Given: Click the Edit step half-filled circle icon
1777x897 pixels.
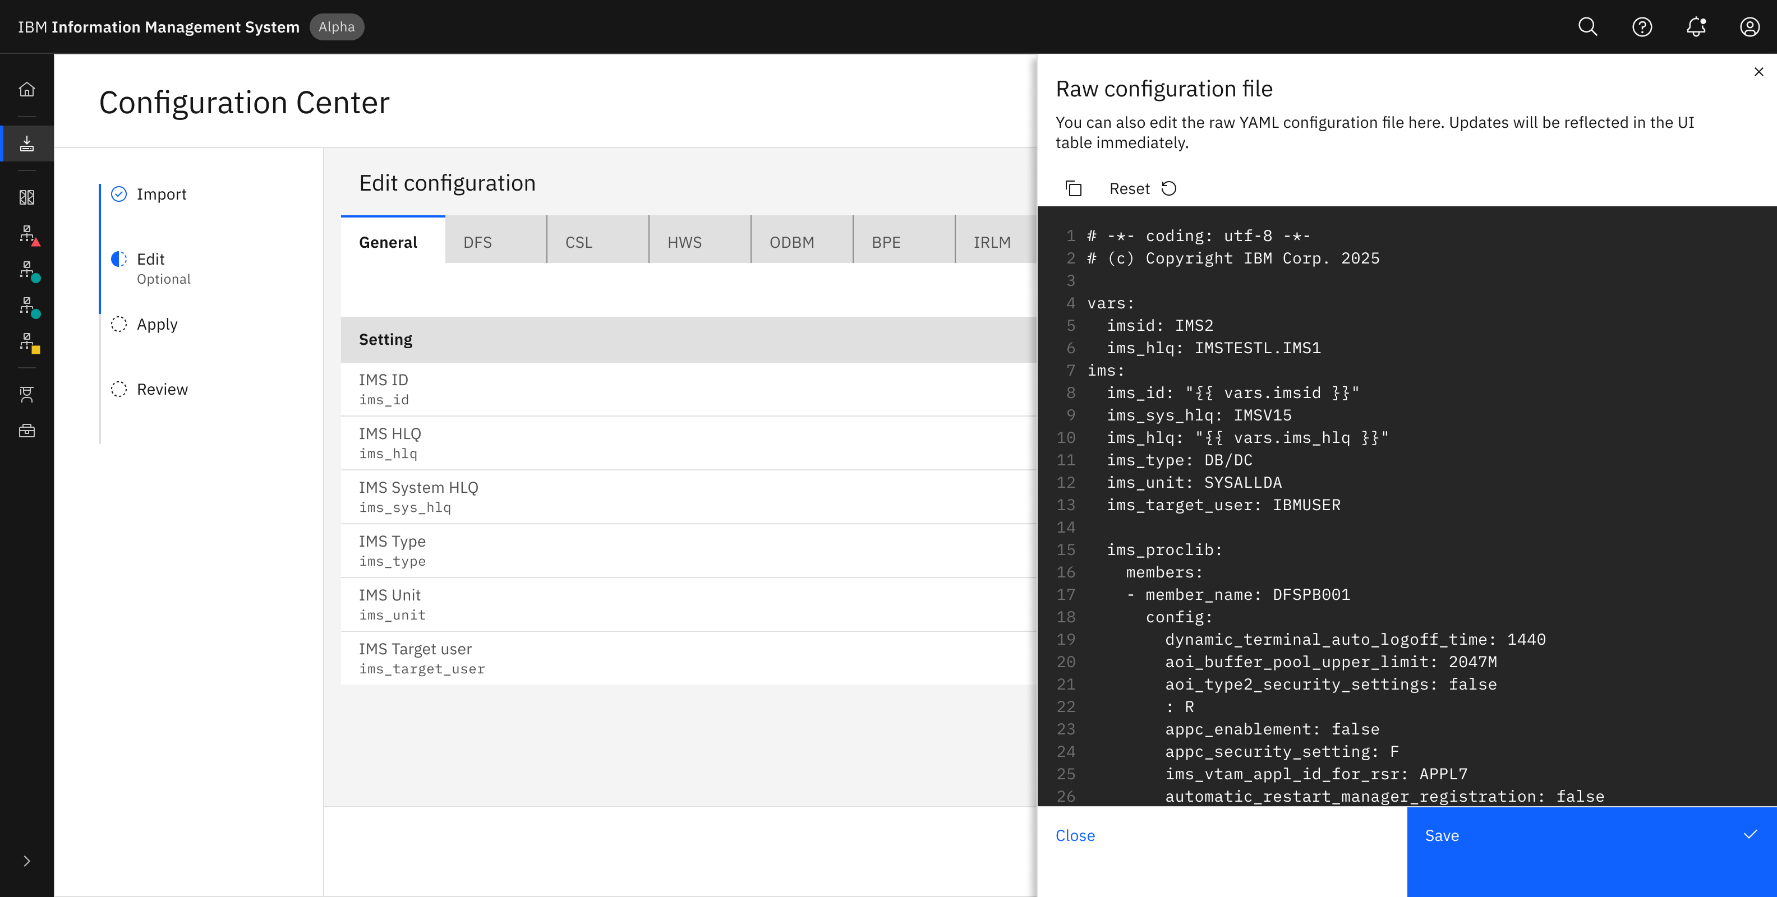Looking at the screenshot, I should tap(119, 258).
